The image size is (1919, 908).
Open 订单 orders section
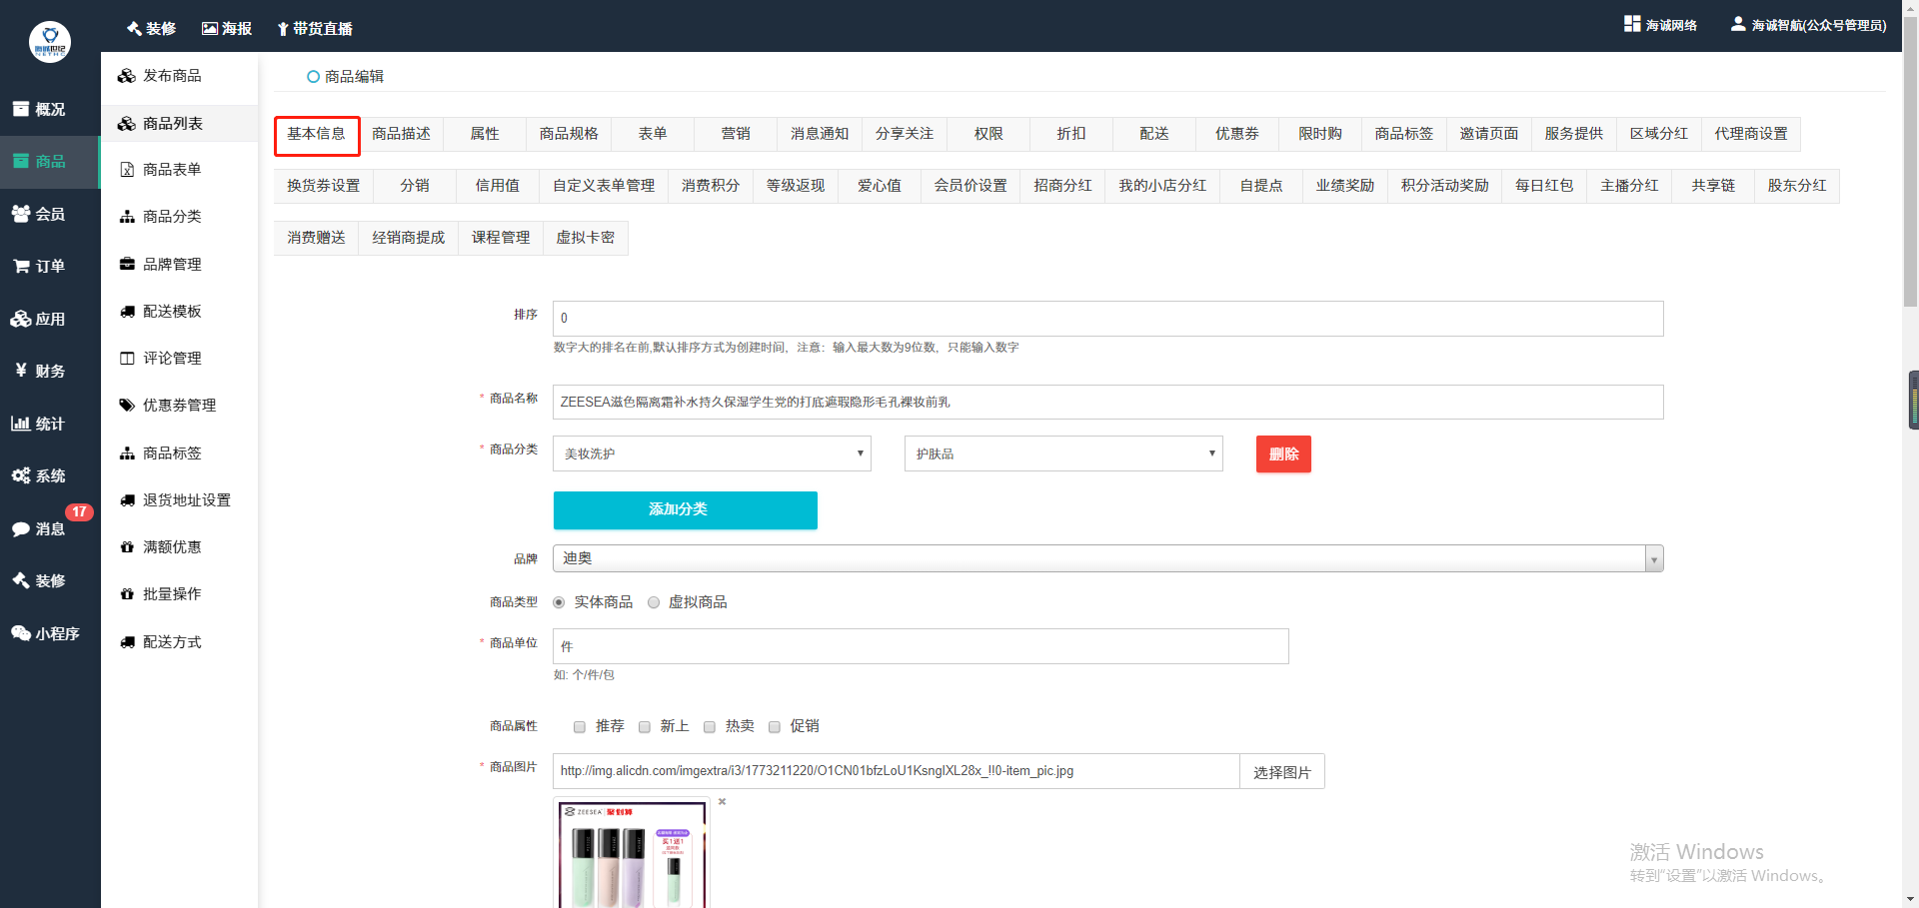coord(50,266)
